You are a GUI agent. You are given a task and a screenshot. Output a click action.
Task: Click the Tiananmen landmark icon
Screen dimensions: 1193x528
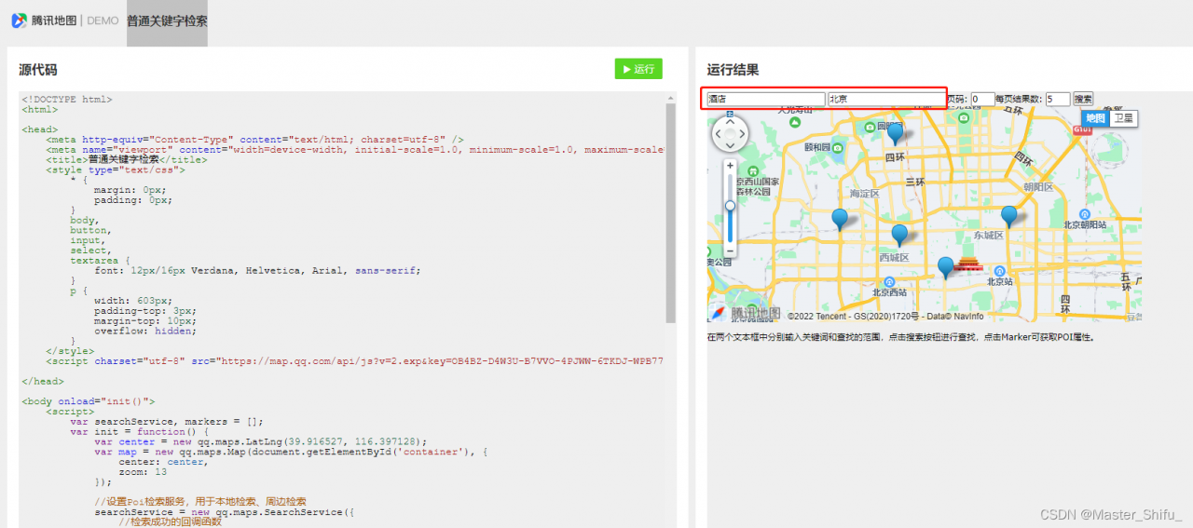pyautogui.click(x=969, y=264)
